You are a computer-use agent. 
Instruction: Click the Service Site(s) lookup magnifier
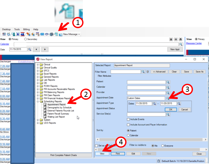click(x=168, y=114)
